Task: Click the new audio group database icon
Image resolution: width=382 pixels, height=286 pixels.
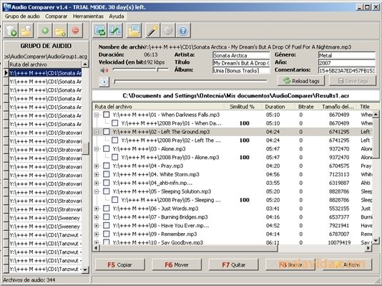Action: click(x=11, y=31)
